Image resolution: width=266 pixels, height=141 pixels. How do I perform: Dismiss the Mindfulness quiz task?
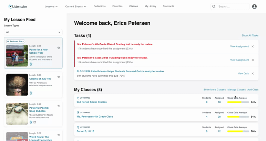253,74
